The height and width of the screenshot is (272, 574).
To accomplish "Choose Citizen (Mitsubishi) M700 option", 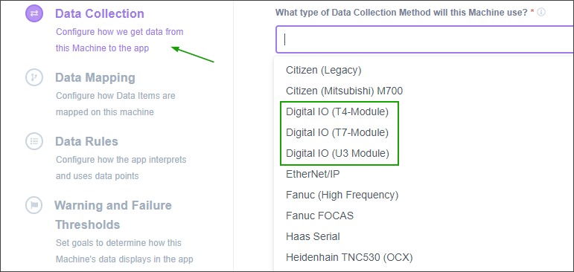I will click(424, 91).
